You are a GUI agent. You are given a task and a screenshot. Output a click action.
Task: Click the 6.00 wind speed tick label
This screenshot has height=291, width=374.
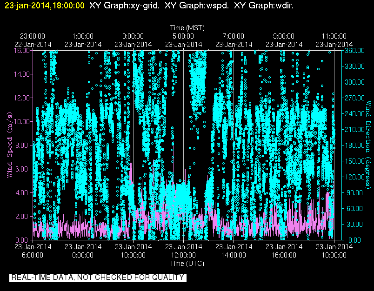point(23,169)
